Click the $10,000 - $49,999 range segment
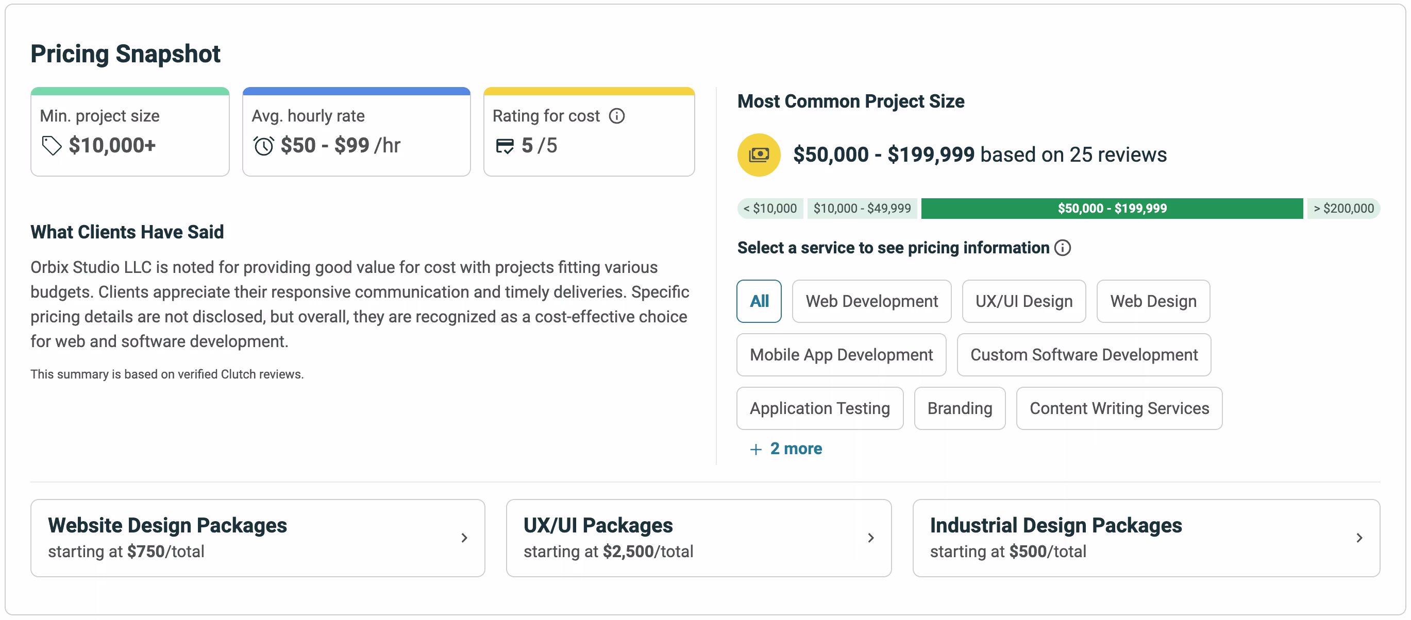The height and width of the screenshot is (620, 1411). click(862, 209)
